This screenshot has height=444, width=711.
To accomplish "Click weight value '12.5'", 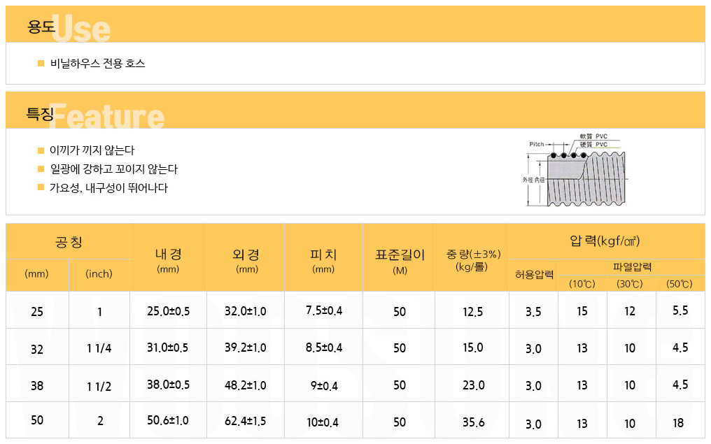I will pos(473,312).
